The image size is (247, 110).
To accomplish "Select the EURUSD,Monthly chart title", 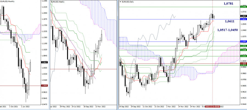I will tap(7, 1).
